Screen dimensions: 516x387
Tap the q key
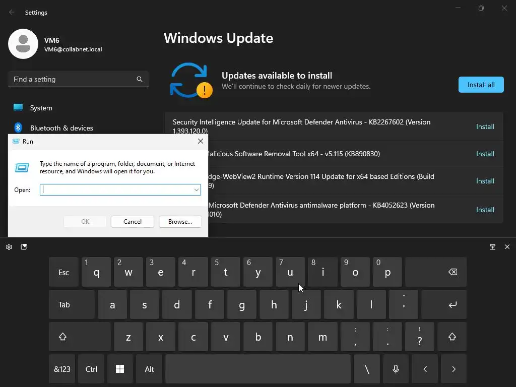coord(96,272)
